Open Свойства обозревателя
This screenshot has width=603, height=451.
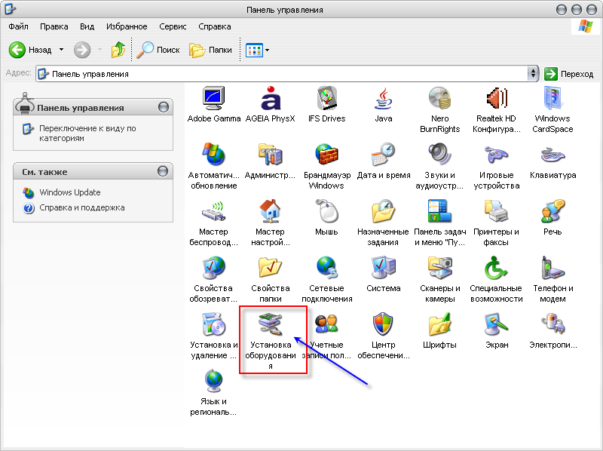[x=214, y=279]
